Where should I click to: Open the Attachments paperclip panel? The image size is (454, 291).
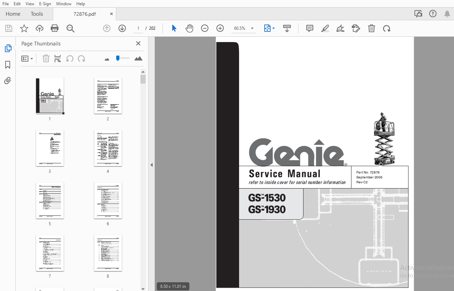coord(8,81)
